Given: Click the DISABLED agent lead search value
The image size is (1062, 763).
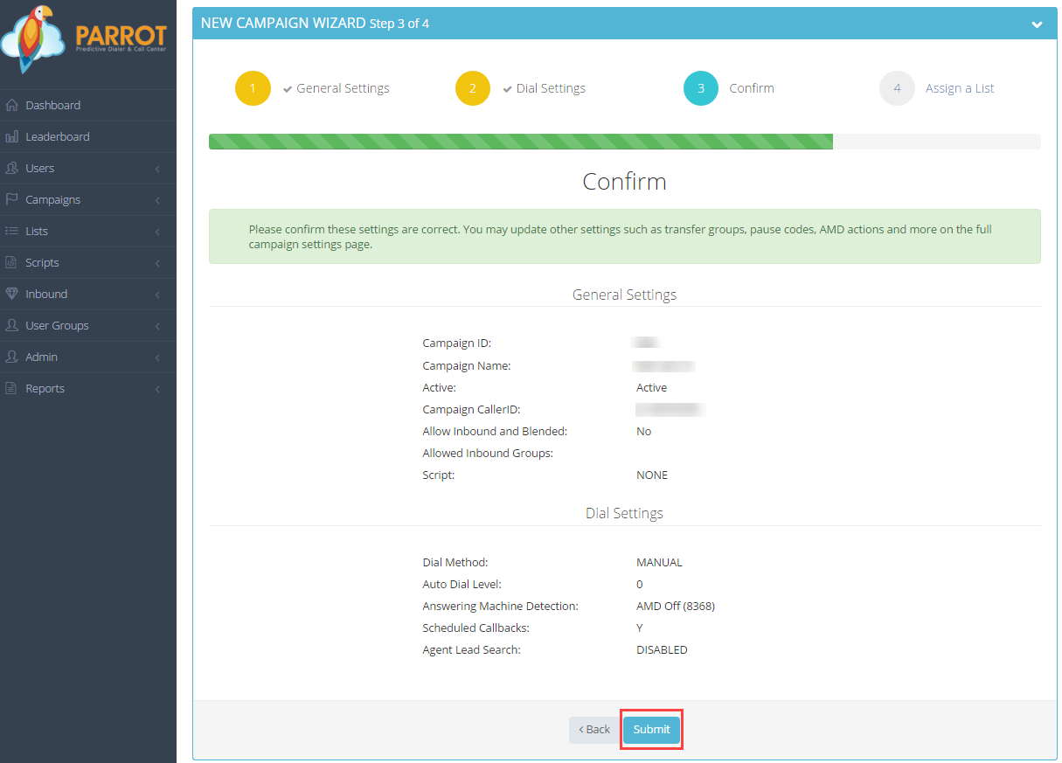Looking at the screenshot, I should 662,650.
